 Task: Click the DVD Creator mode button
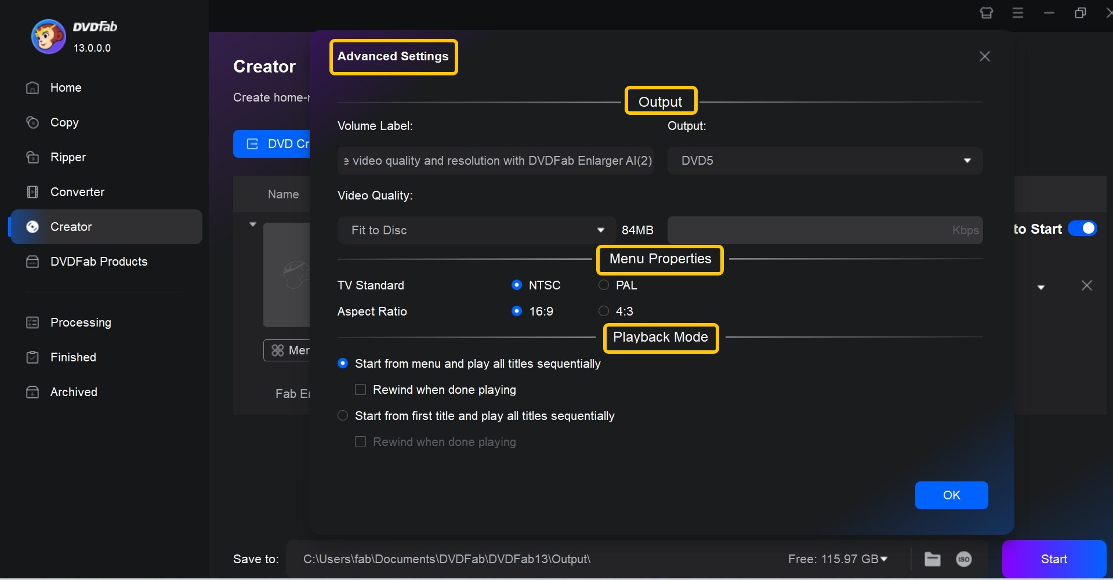pyautogui.click(x=271, y=144)
